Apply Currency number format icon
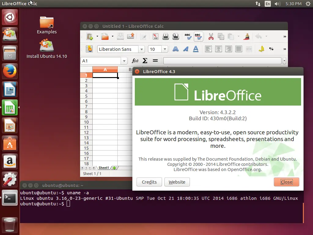This screenshot has width=313, height=235. pyautogui.click(x=261, y=49)
